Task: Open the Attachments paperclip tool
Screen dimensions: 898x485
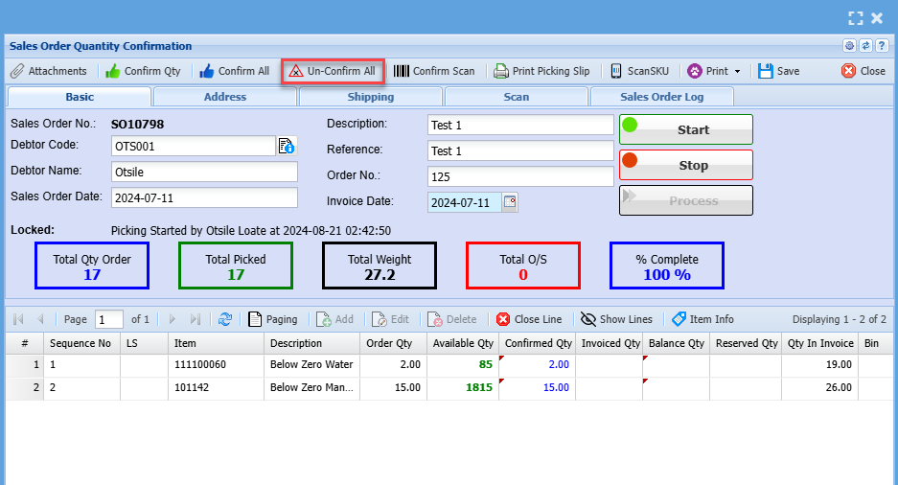Action: (49, 71)
